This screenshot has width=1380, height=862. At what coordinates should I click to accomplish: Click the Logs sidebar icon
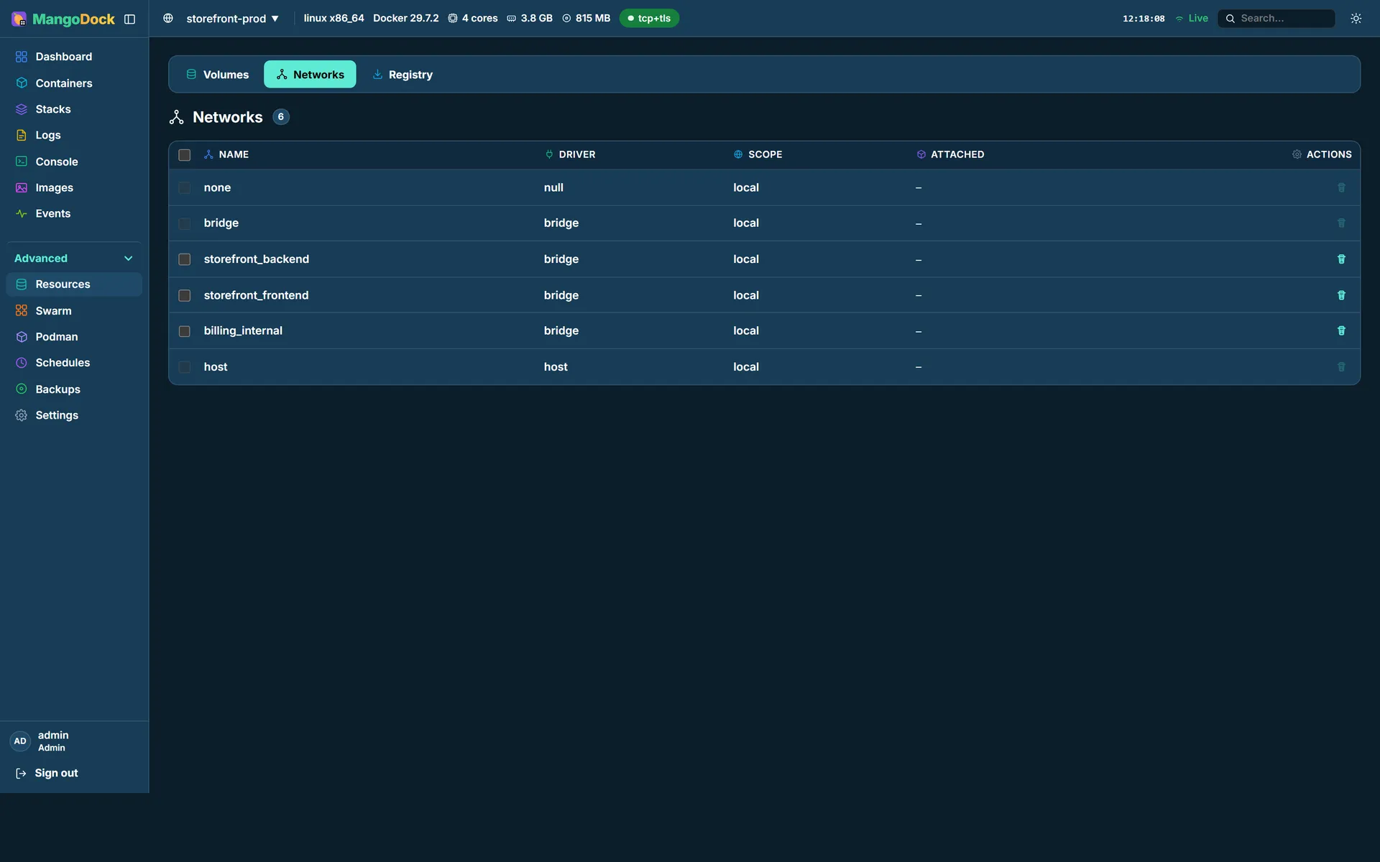(x=22, y=135)
